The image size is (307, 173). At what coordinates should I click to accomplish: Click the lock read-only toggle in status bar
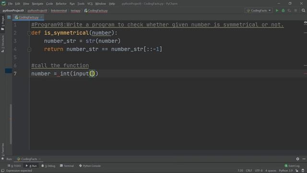(297, 171)
